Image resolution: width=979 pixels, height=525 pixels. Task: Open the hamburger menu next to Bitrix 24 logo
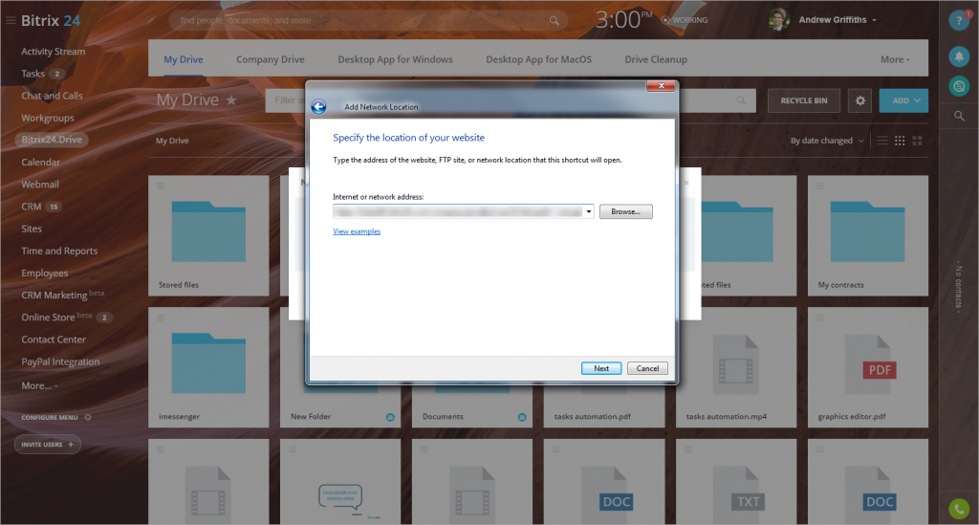coord(11,21)
